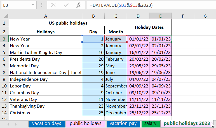The width and height of the screenshot is (216, 128).
Task: Select column G header
Action: coord(205,16)
